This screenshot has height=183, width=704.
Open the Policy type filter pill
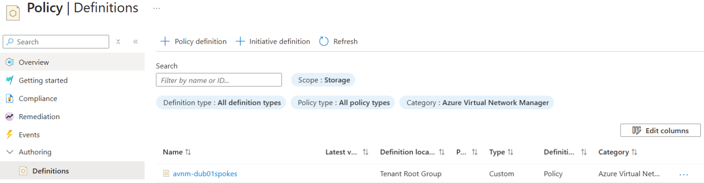click(343, 103)
